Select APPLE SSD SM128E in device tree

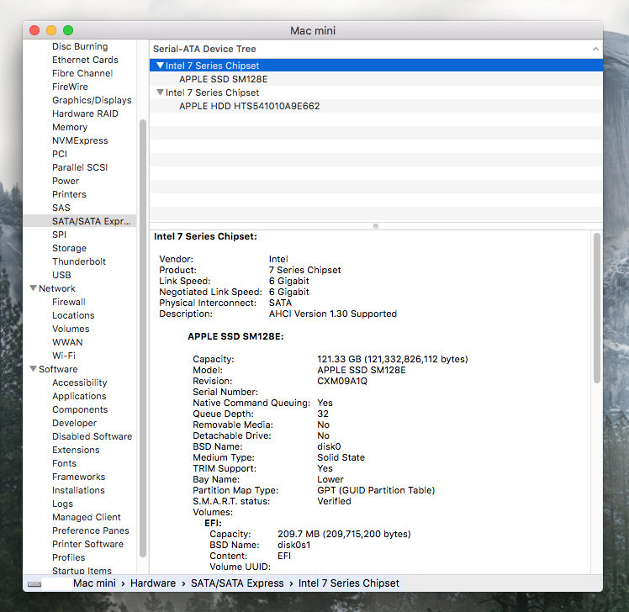(x=223, y=79)
